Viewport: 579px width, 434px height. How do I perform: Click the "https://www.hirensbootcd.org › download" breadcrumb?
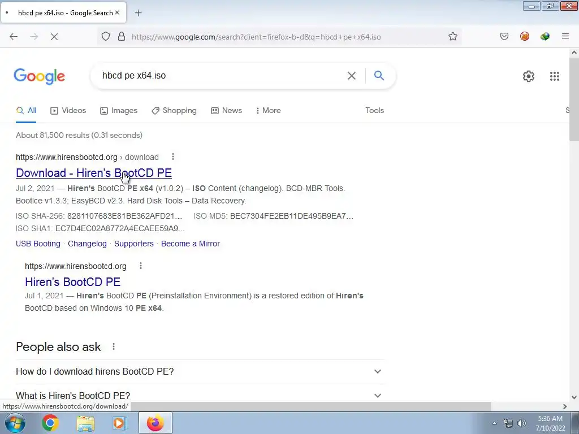click(x=87, y=157)
